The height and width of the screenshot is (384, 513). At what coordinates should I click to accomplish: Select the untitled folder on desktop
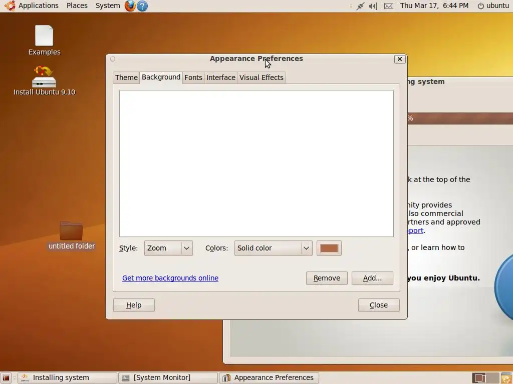[71, 236]
